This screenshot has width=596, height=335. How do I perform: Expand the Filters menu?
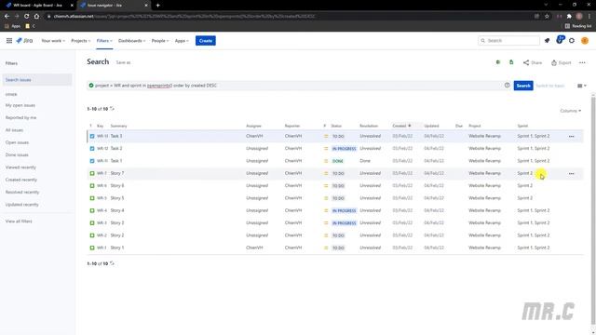coord(104,41)
